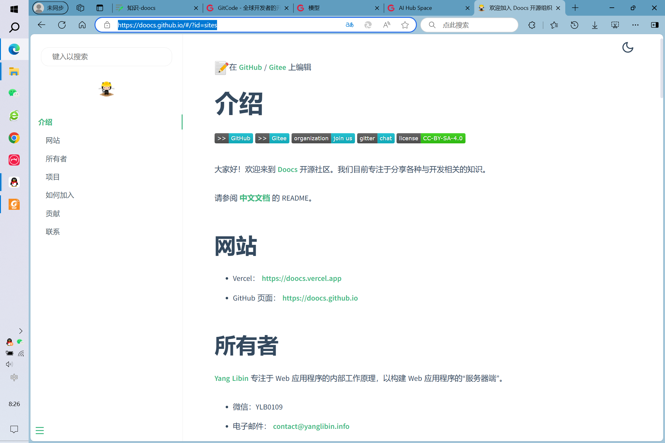This screenshot has width=665, height=443.
Task: Add page to favorites with the star icon
Action: click(x=405, y=25)
